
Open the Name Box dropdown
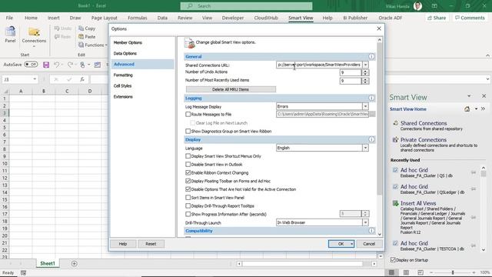tap(35, 79)
